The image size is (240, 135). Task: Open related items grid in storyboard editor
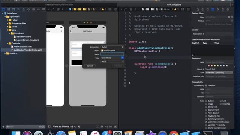coord(58,9)
